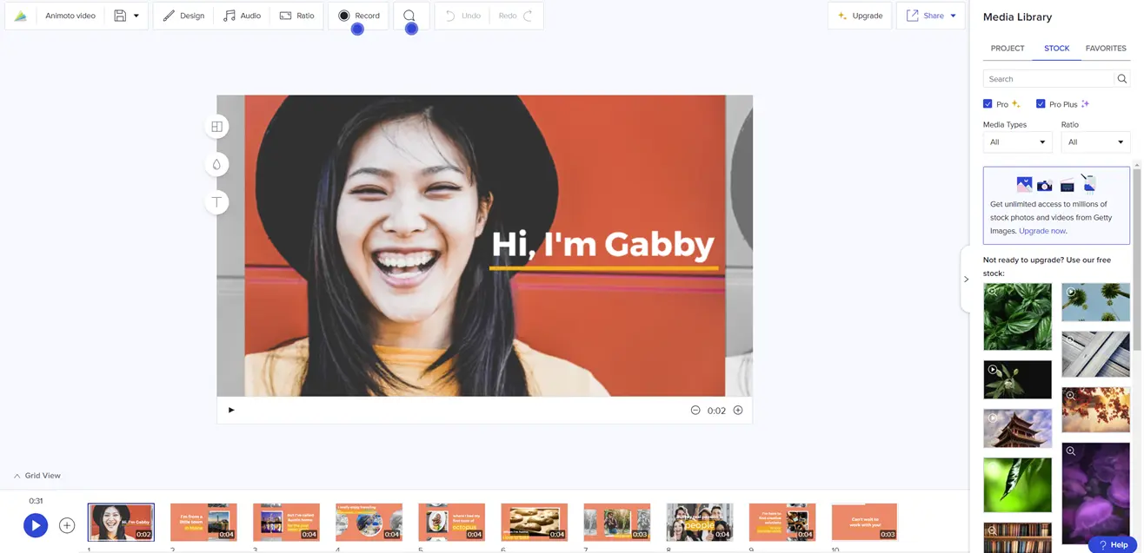Play the whole video from timeline
The width and height of the screenshot is (1144, 553).
36,525
